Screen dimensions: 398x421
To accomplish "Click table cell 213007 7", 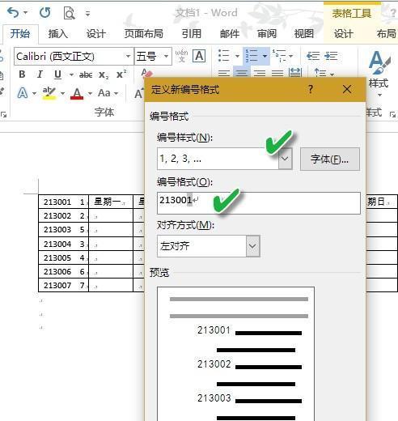I will pos(64,285).
